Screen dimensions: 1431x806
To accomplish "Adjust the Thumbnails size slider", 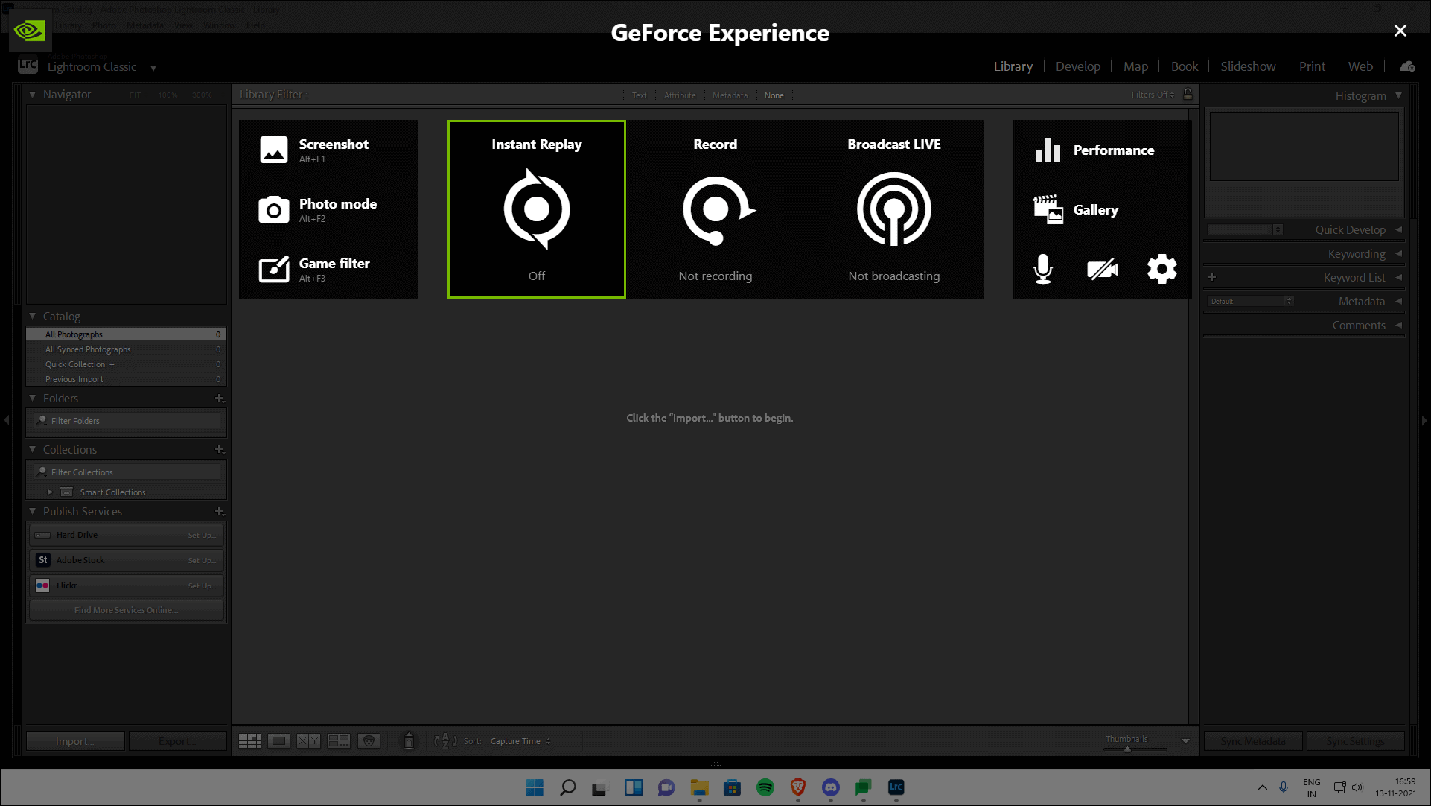I will (x=1127, y=749).
